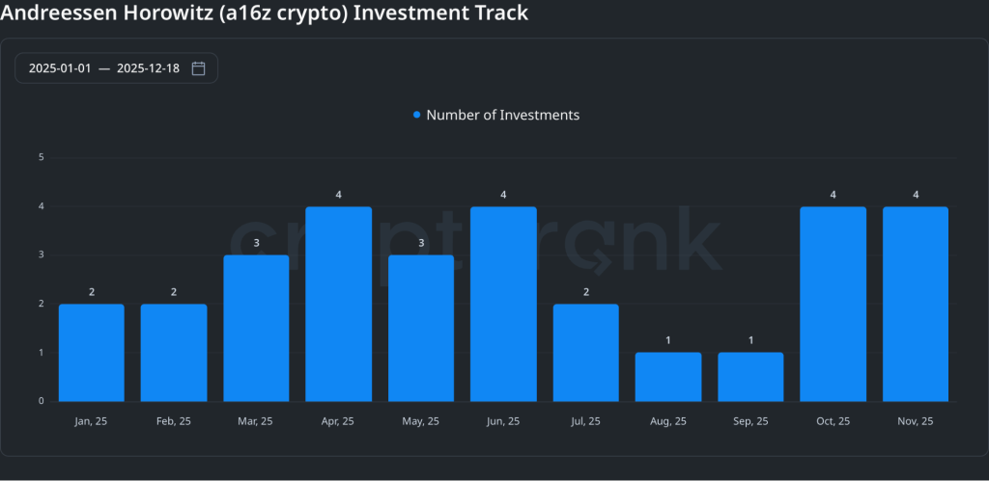This screenshot has width=989, height=481.
Task: Click the dash between the two dates
Action: point(104,68)
